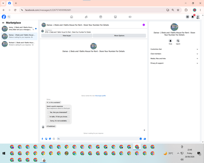The image size is (204, 163).
Task: Click the View buyer button
Action: pyautogui.click(x=67, y=35)
